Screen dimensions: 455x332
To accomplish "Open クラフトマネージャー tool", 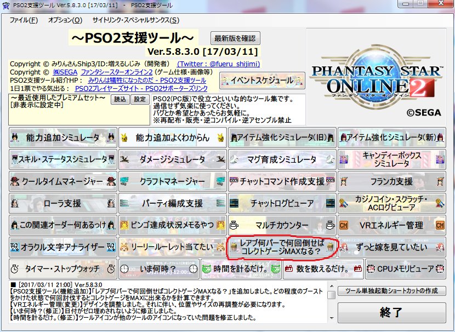I will point(172,181).
